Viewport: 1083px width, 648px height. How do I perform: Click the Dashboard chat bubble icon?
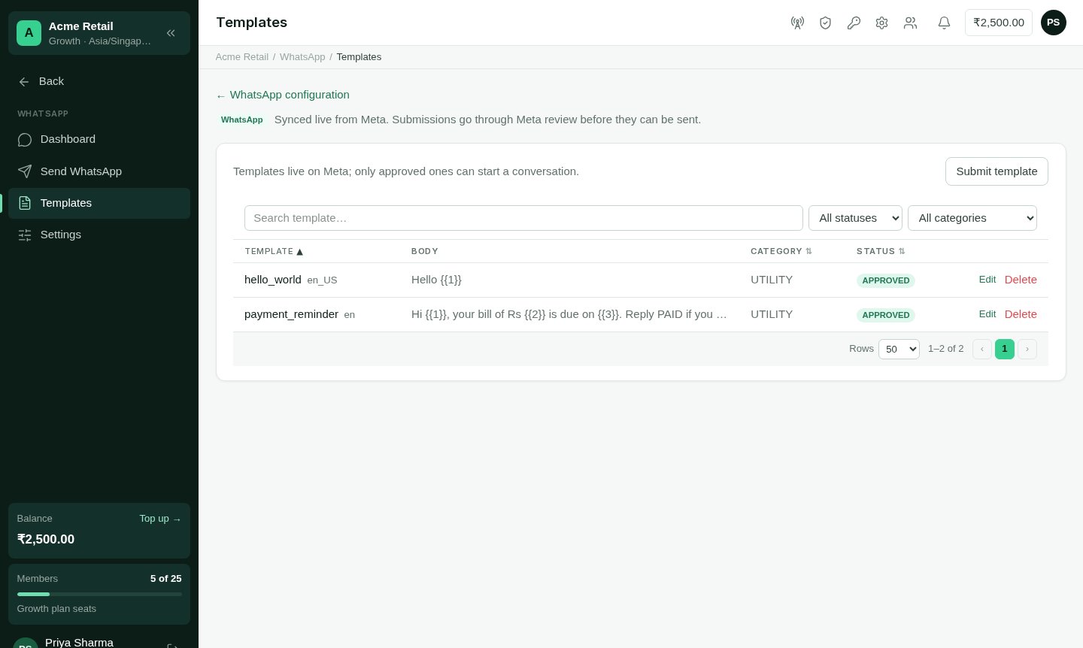point(25,140)
